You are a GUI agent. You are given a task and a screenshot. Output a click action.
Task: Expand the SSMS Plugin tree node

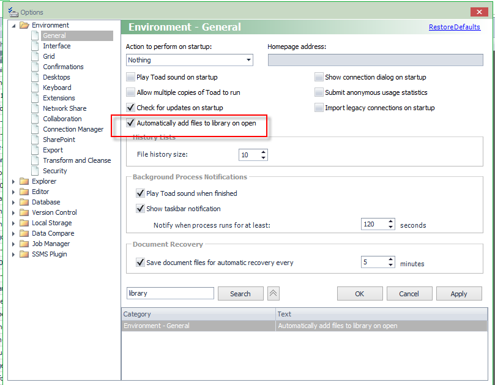pyautogui.click(x=13, y=255)
